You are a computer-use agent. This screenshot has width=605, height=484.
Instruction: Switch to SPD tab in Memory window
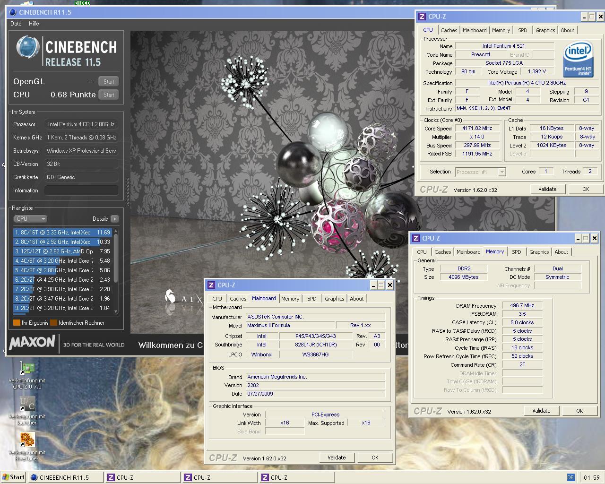pos(517,252)
